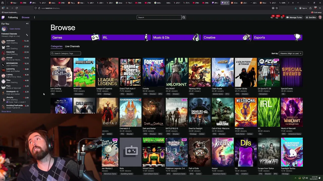This screenshot has width=323, height=181.
Task: Open Escape from Tarkov title link
Action: pyautogui.click(x=266, y=168)
